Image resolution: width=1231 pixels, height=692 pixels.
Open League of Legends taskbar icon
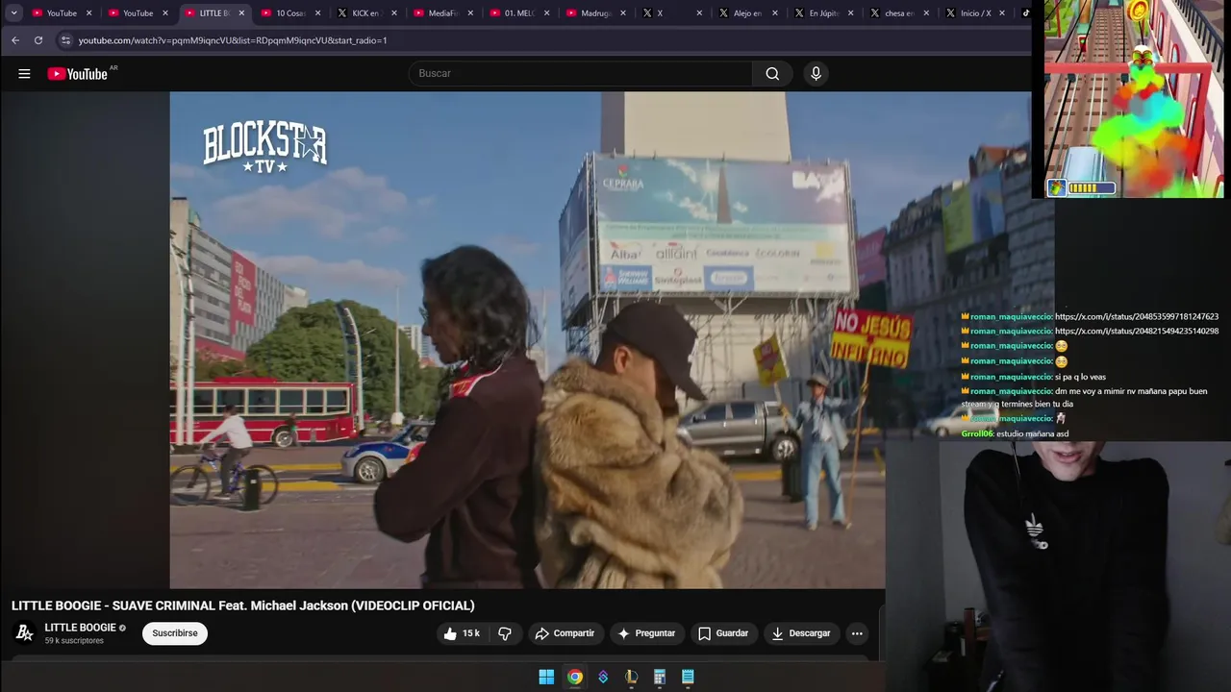(x=631, y=677)
